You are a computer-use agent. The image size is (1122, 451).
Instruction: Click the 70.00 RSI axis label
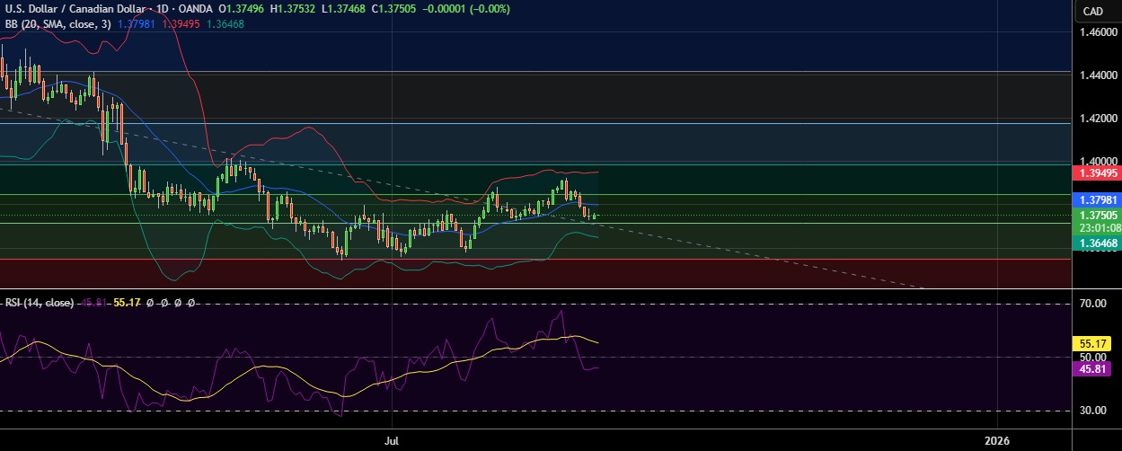[x=1091, y=305]
